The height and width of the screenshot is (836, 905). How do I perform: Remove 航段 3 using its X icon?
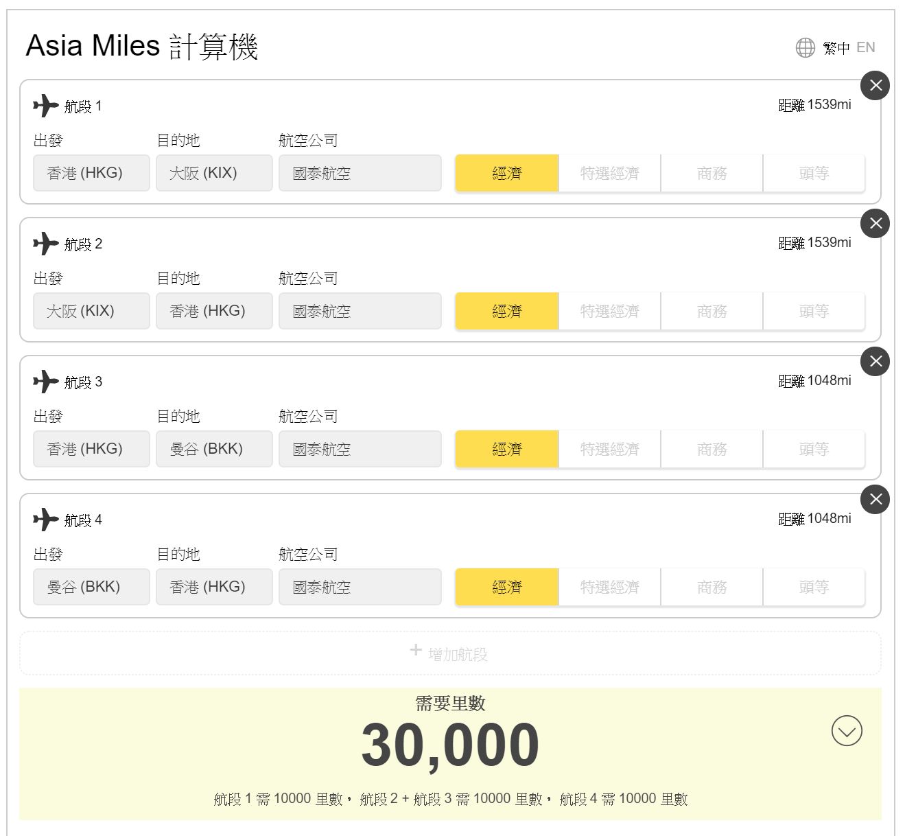875,362
